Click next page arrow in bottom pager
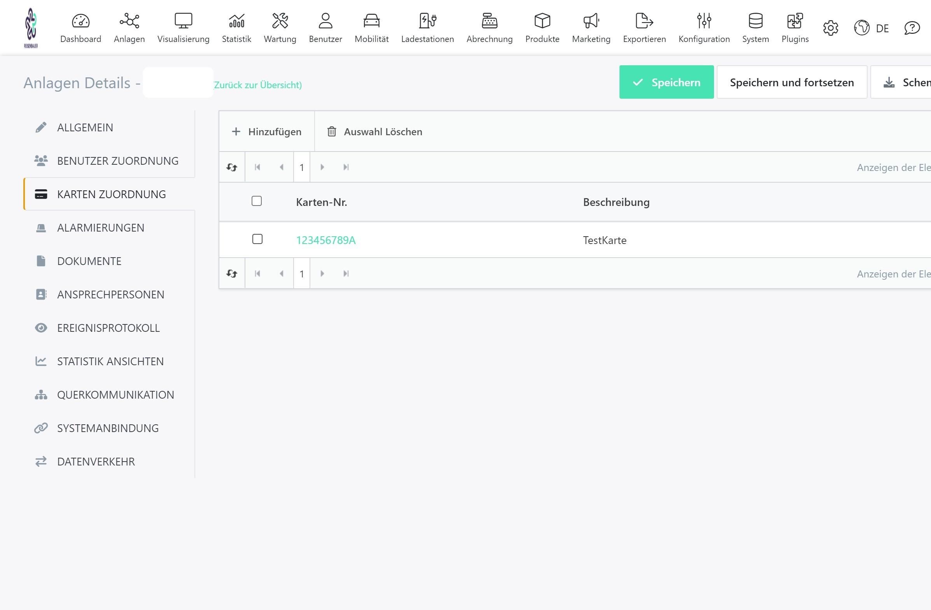The width and height of the screenshot is (931, 610). pos(322,274)
